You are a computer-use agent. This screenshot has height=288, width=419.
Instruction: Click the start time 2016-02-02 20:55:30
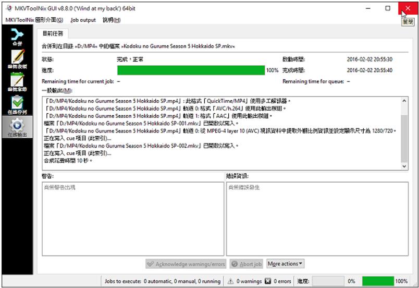click(x=369, y=59)
